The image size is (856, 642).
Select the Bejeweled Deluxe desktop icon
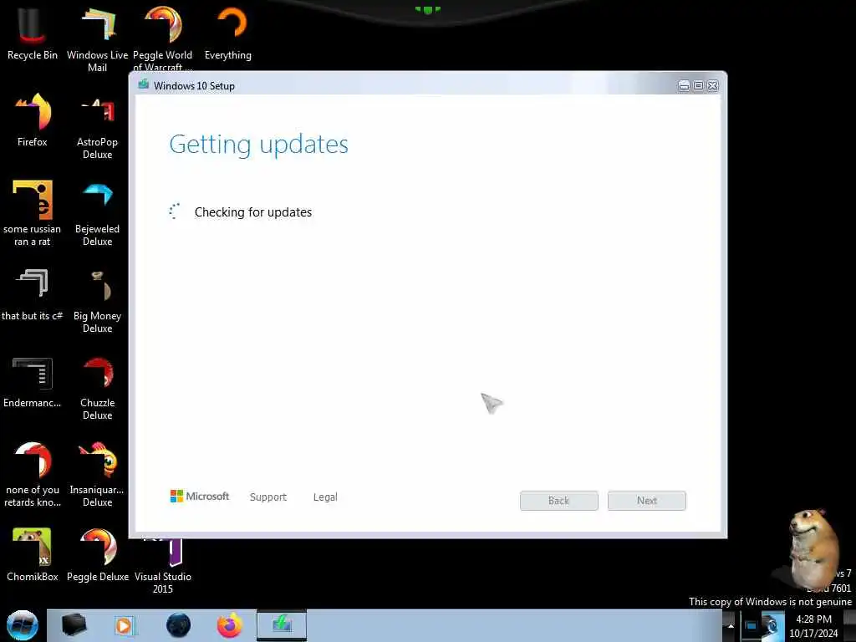click(x=97, y=213)
